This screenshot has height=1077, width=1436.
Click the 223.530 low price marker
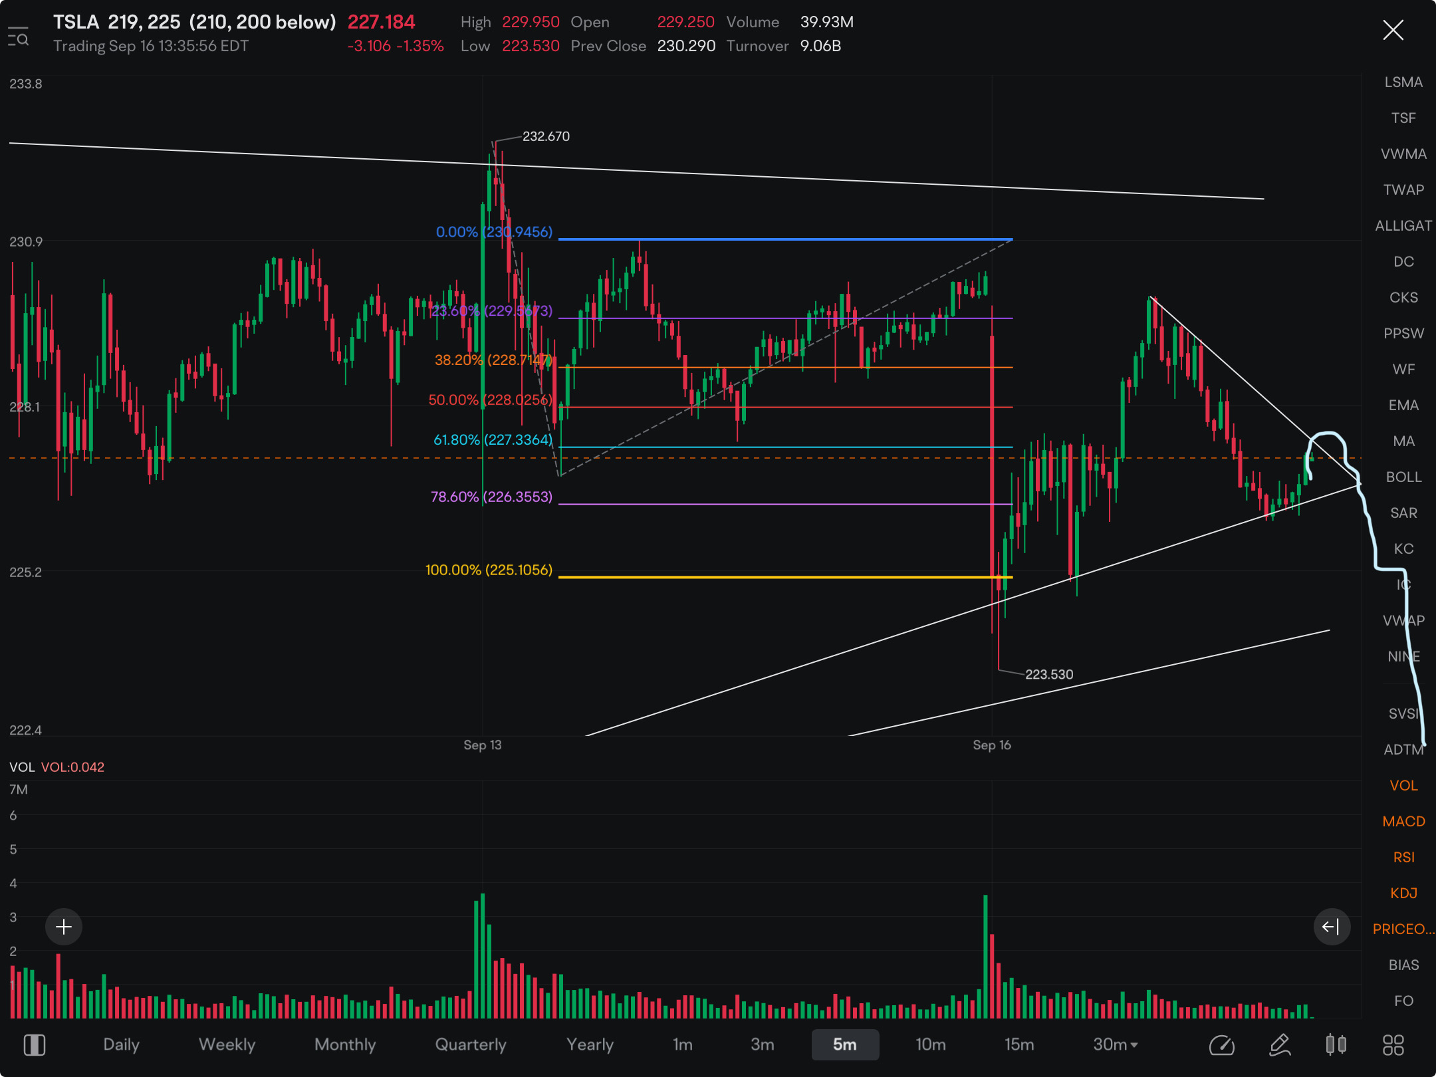coord(1049,675)
